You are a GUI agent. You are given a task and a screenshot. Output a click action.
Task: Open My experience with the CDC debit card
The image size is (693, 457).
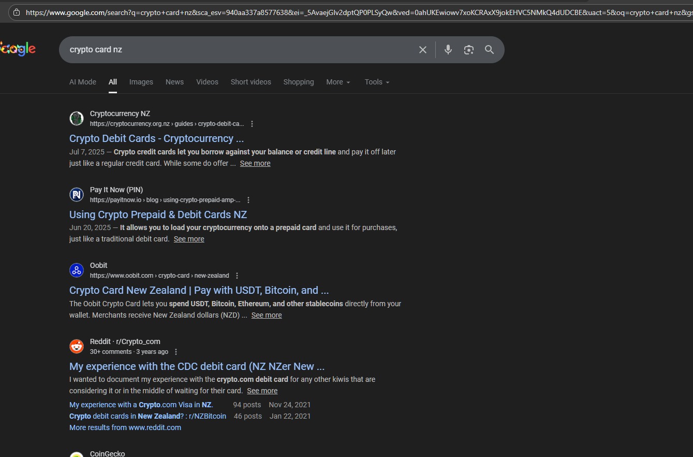coord(197,366)
